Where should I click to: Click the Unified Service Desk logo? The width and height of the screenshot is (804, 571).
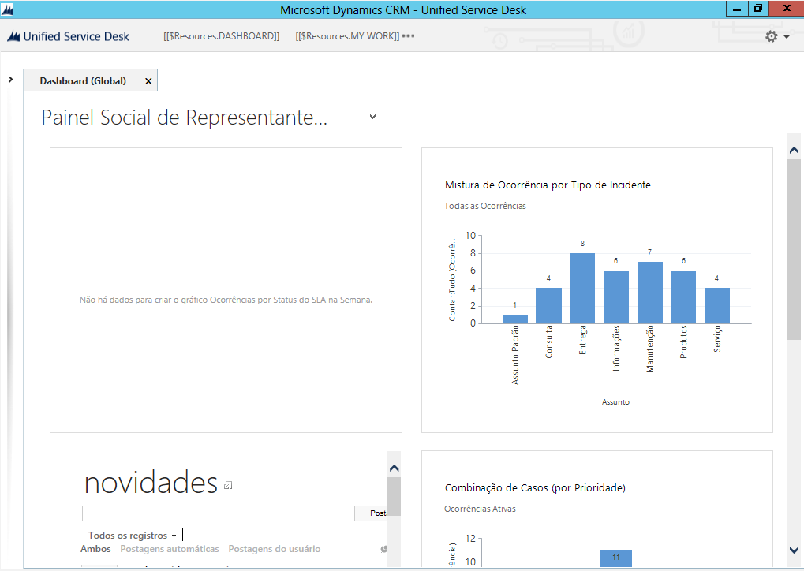[69, 36]
